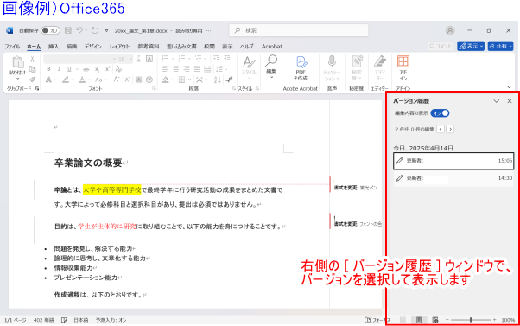Toggle Superscript formatting
This screenshot has height=326, width=520.
pyautogui.click(x=107, y=69)
